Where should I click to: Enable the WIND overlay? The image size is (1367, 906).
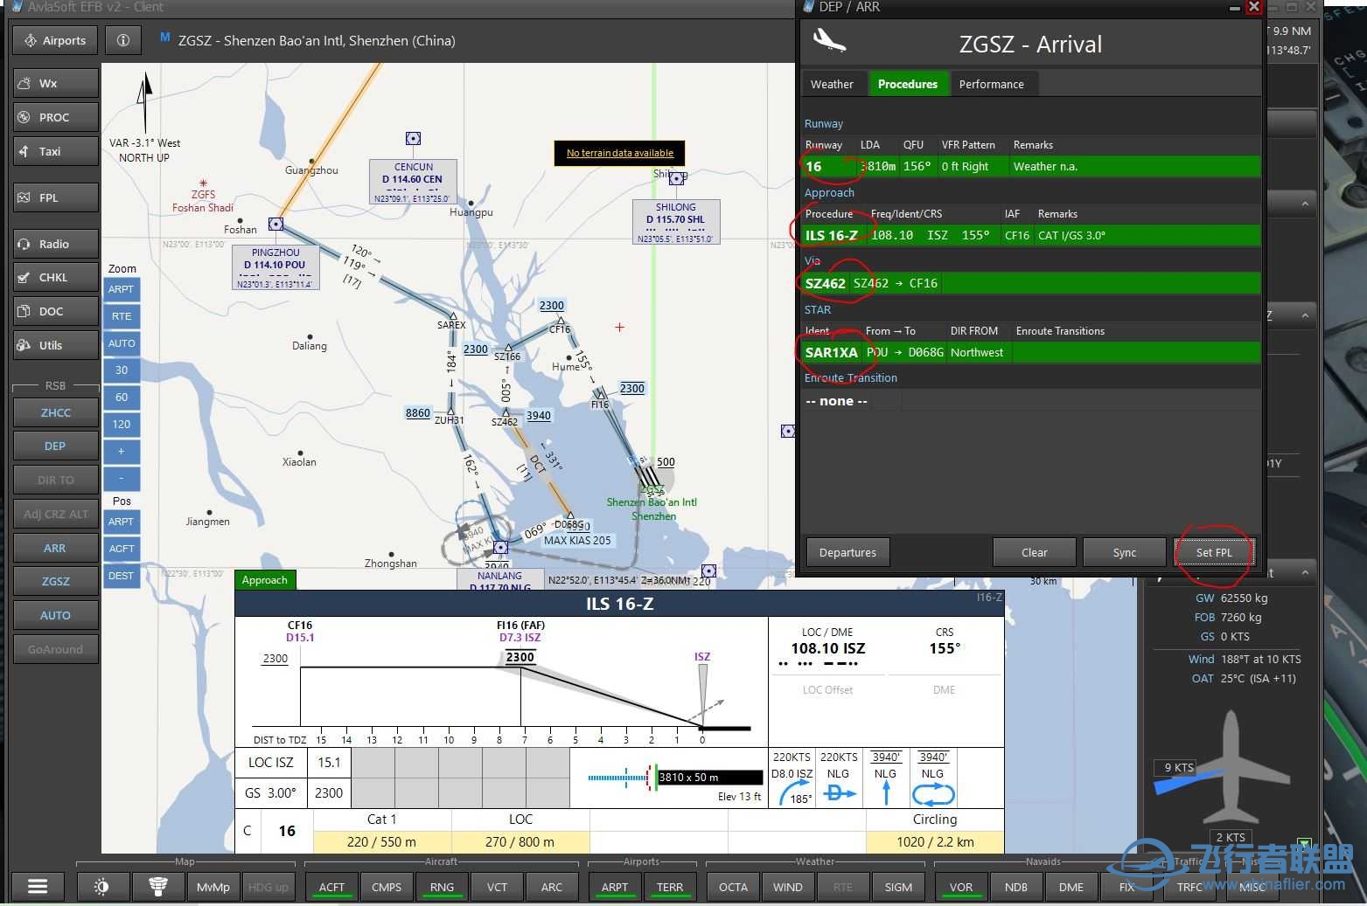[x=786, y=886]
